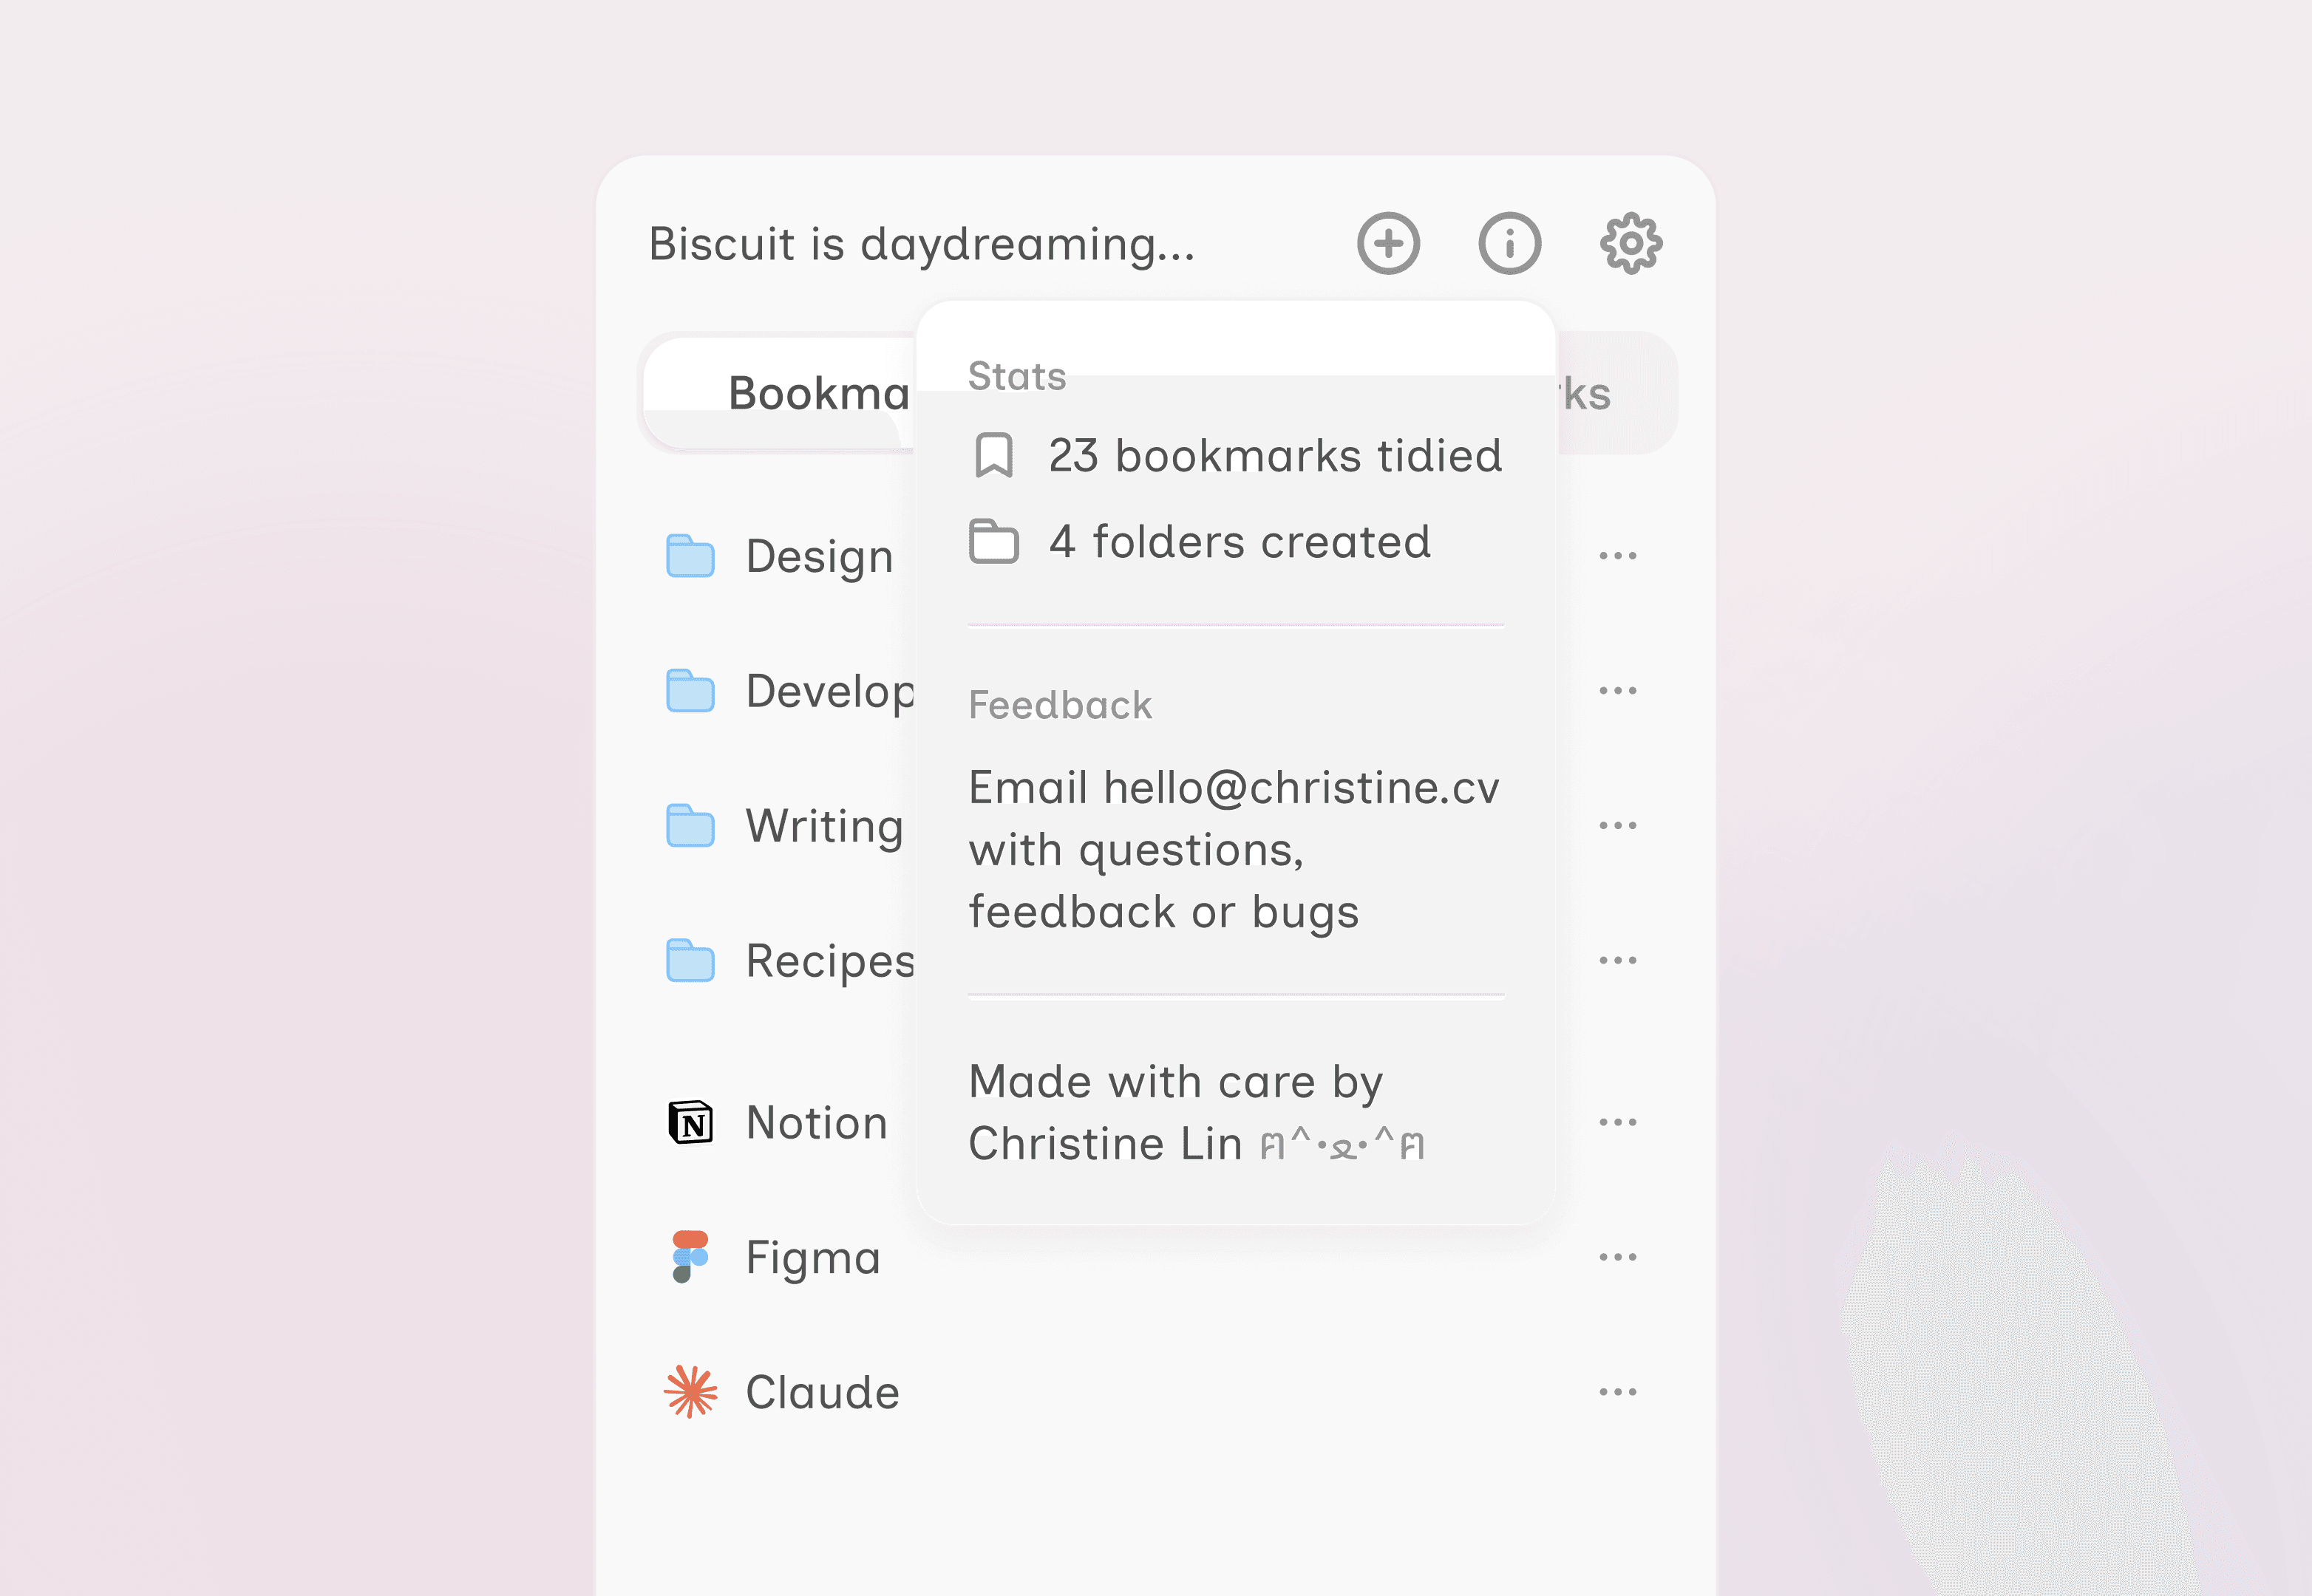Open the Writing folder
This screenshot has width=2312, height=1596.
(824, 826)
